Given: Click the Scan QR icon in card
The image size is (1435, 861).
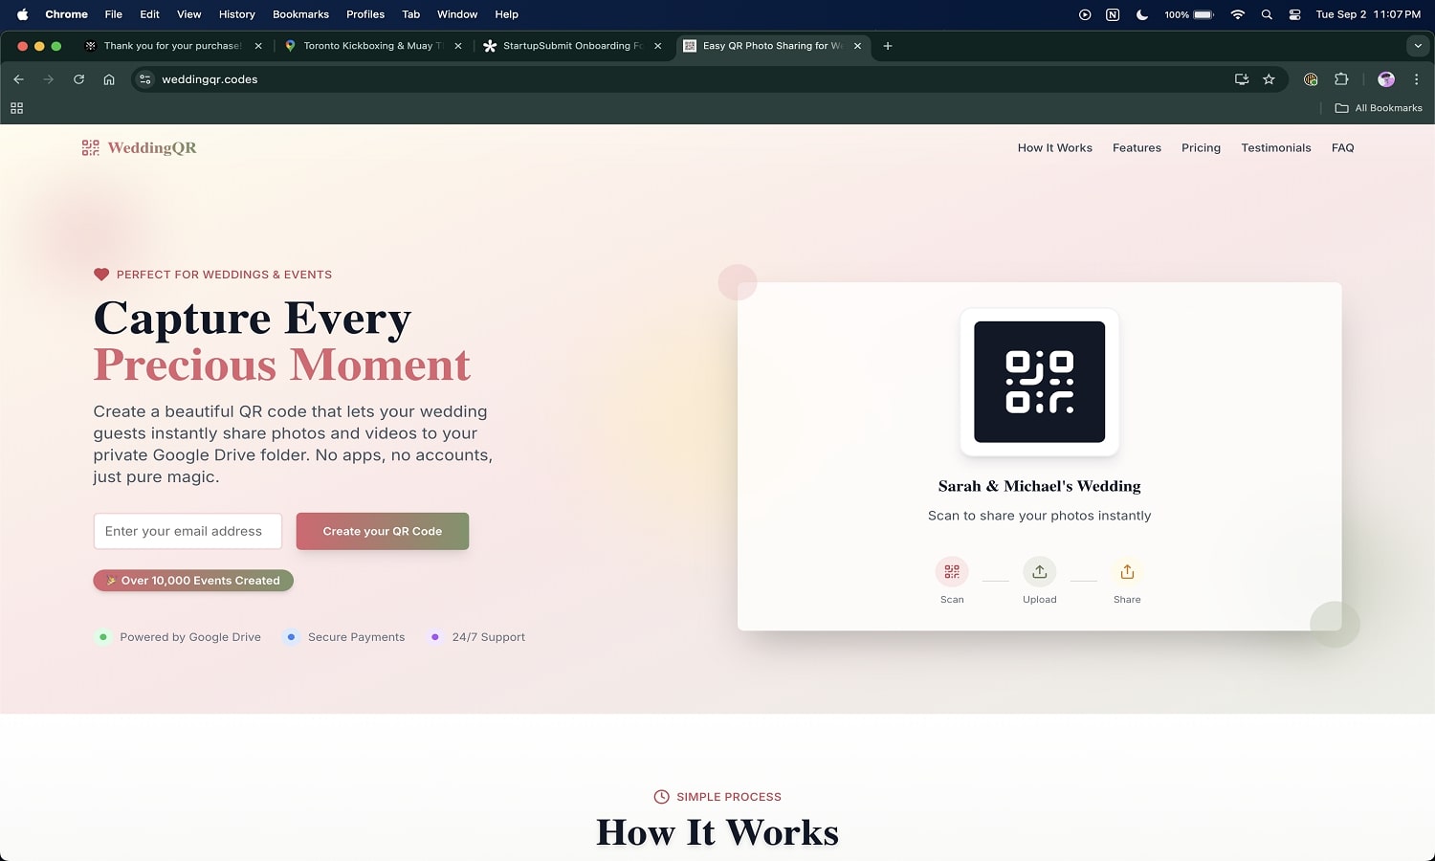Looking at the screenshot, I should [952, 572].
